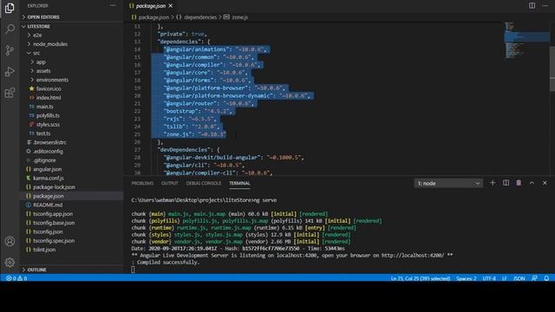Image resolution: width=555 pixels, height=312 pixels.
Task: Open notifications bell in status bar
Action: point(546,278)
